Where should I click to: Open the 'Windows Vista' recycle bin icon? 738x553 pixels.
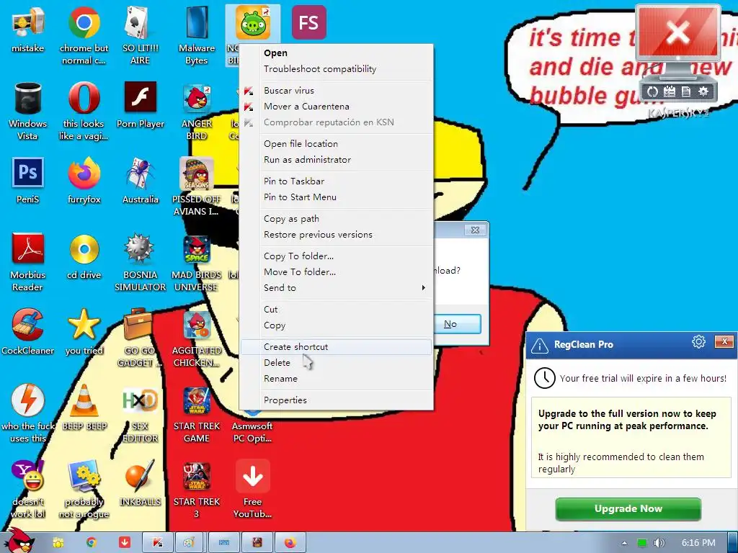tap(28, 112)
